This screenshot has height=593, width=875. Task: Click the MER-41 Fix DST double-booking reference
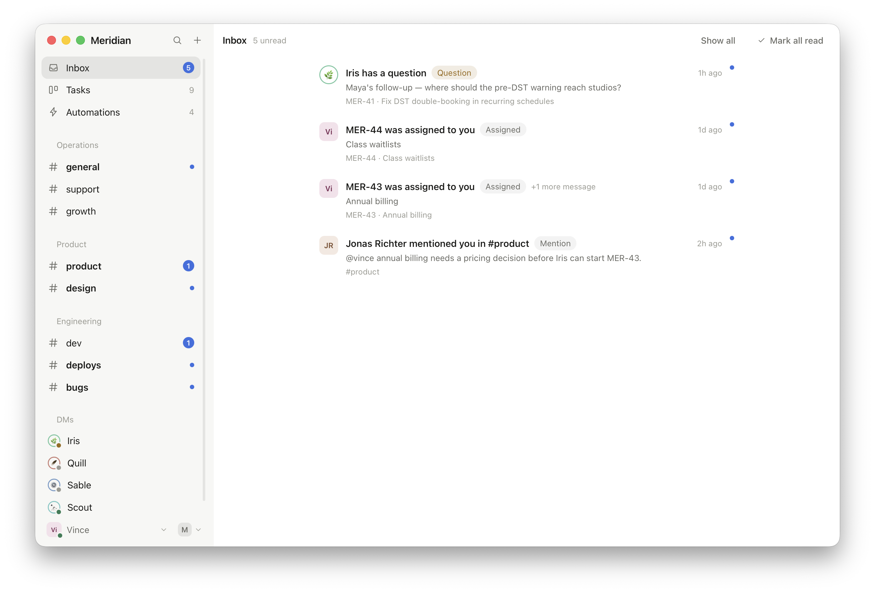tap(449, 101)
